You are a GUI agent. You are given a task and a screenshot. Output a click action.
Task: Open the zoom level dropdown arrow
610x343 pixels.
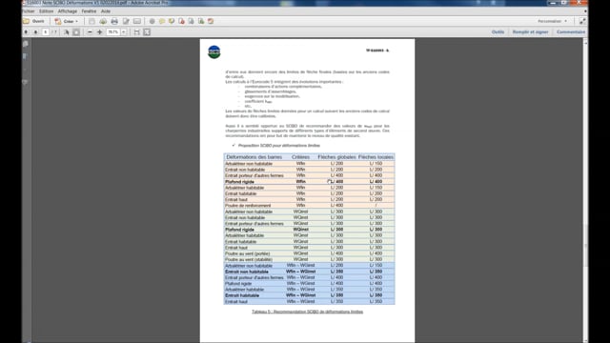point(124,31)
